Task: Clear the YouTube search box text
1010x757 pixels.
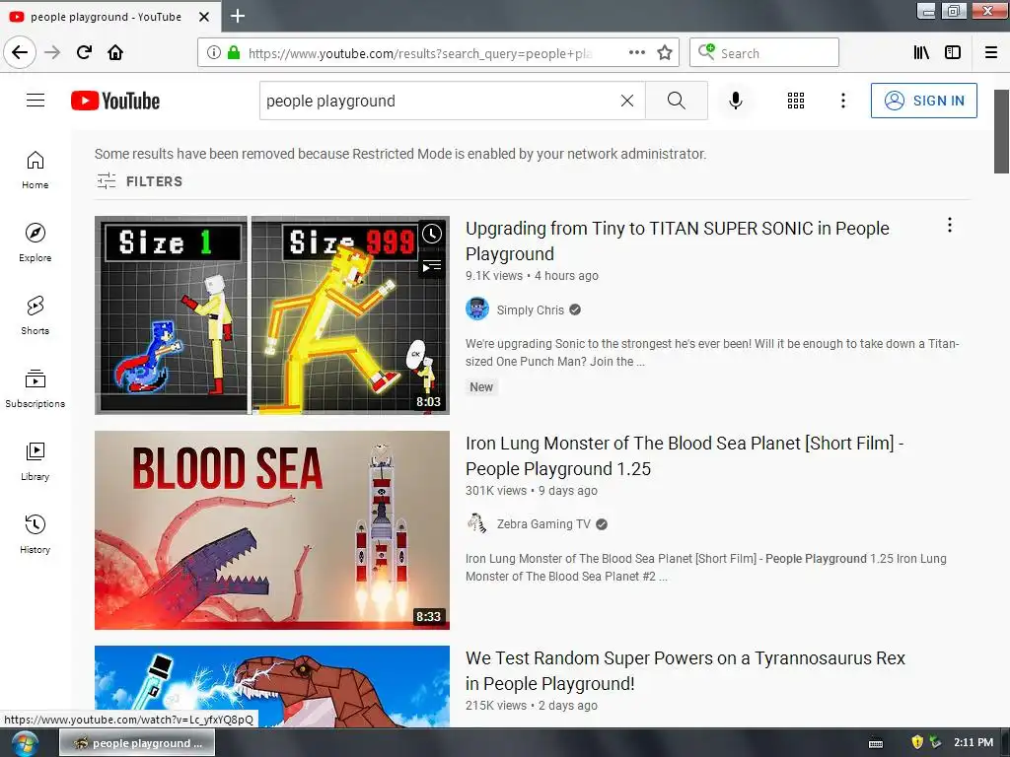Action: [626, 101]
